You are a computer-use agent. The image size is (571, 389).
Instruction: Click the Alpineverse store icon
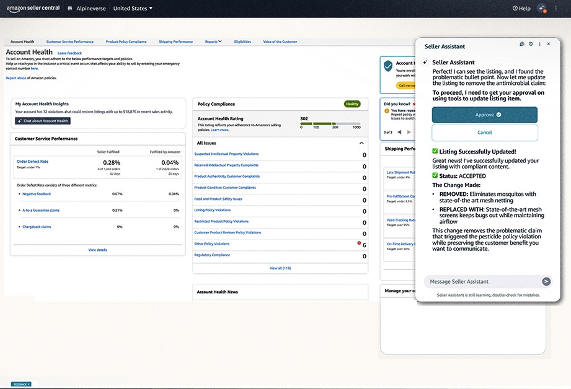[70, 9]
